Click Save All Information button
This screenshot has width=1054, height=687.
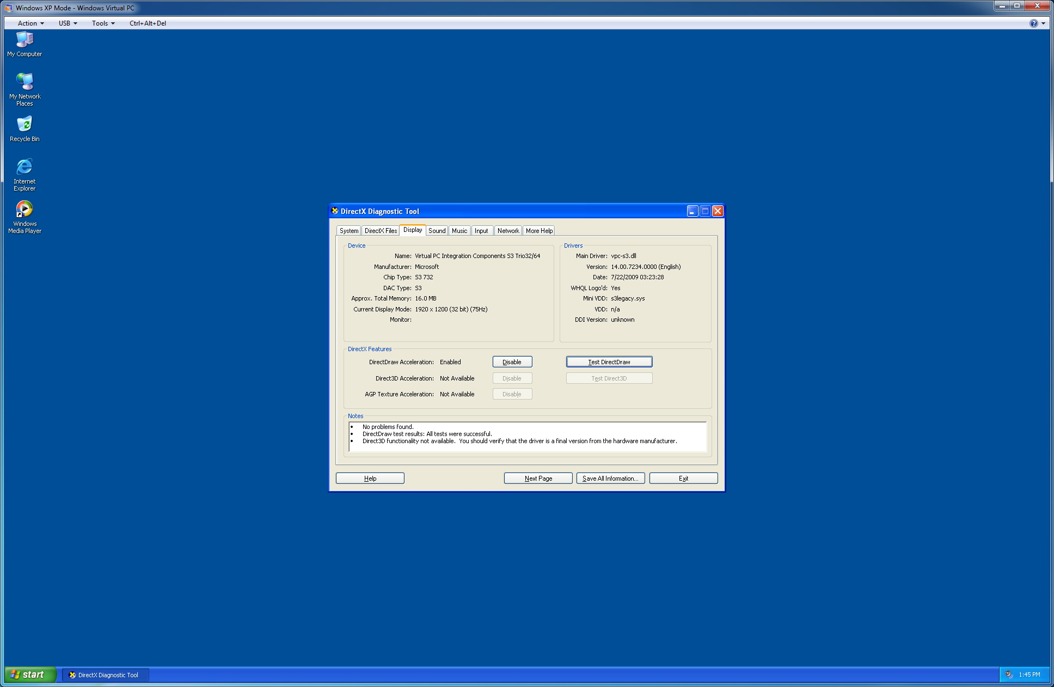point(610,479)
